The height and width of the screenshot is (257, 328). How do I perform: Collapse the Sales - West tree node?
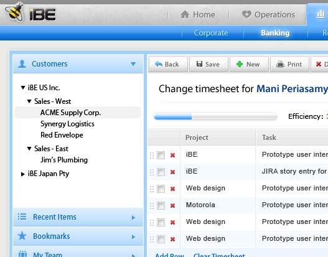(29, 101)
